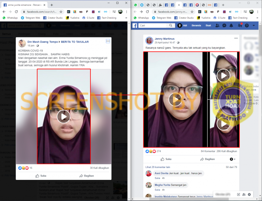Screen dimensions: 262x201
Task: Switch to the WhatsApp tab in the right window
Action: [135, 5]
